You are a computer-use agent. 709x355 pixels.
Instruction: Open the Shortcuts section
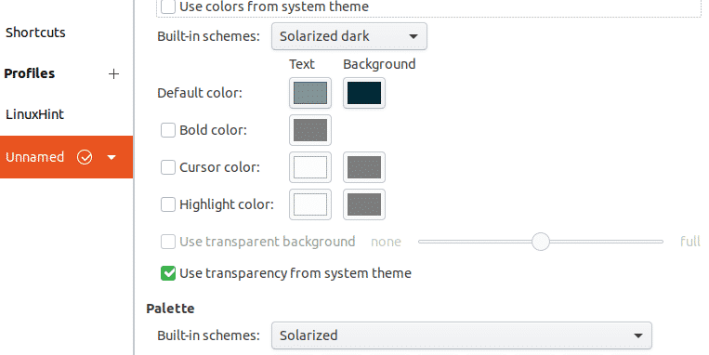coord(35,33)
